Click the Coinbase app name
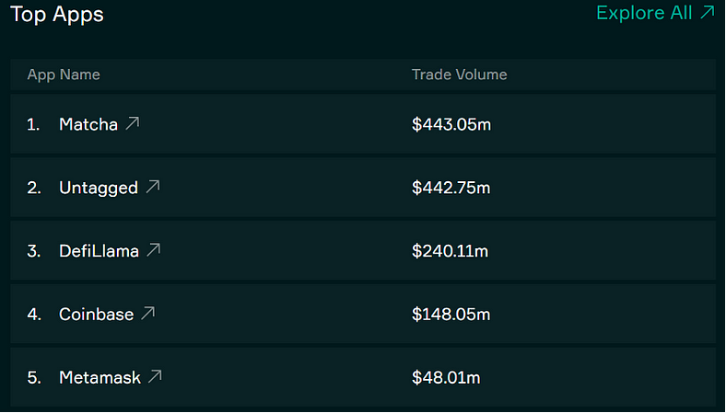Image resolution: width=726 pixels, height=413 pixels. (96, 315)
